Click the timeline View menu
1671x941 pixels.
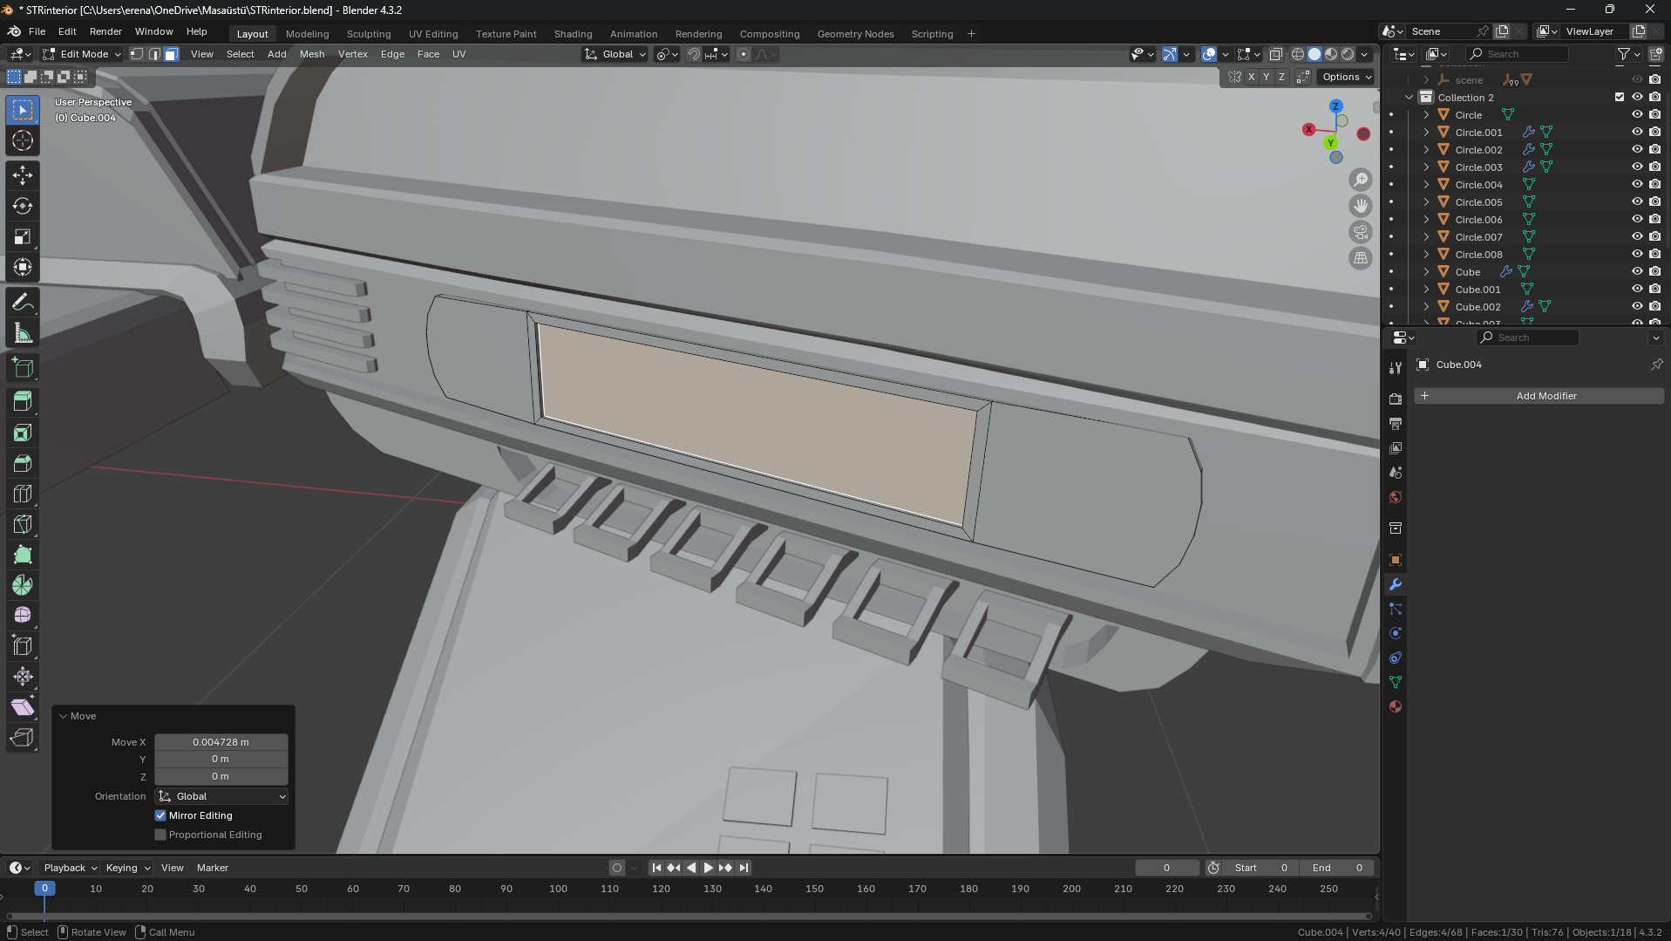tap(173, 868)
